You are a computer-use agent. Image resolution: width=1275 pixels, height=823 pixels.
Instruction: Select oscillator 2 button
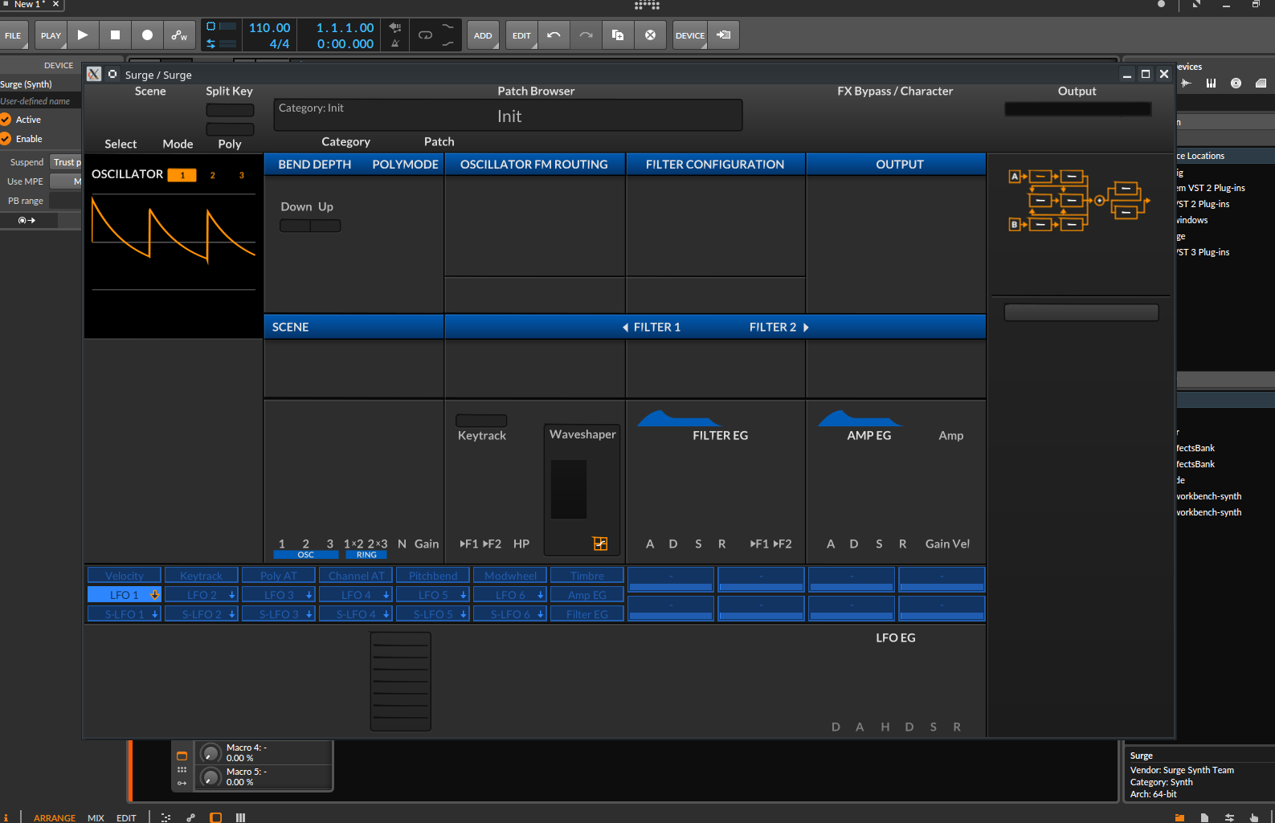(212, 175)
